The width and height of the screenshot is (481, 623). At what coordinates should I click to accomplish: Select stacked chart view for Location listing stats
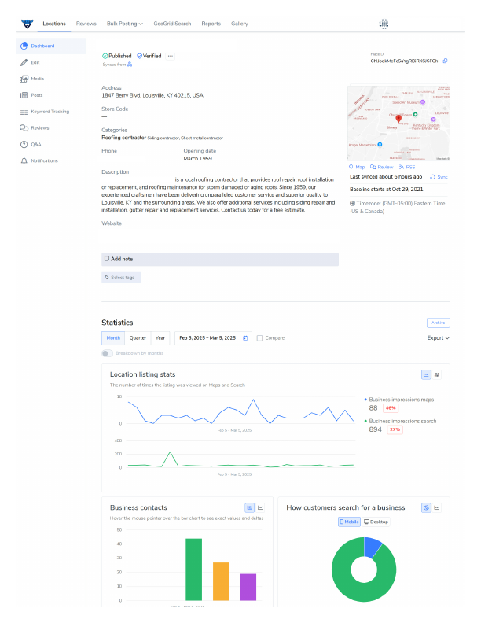437,374
